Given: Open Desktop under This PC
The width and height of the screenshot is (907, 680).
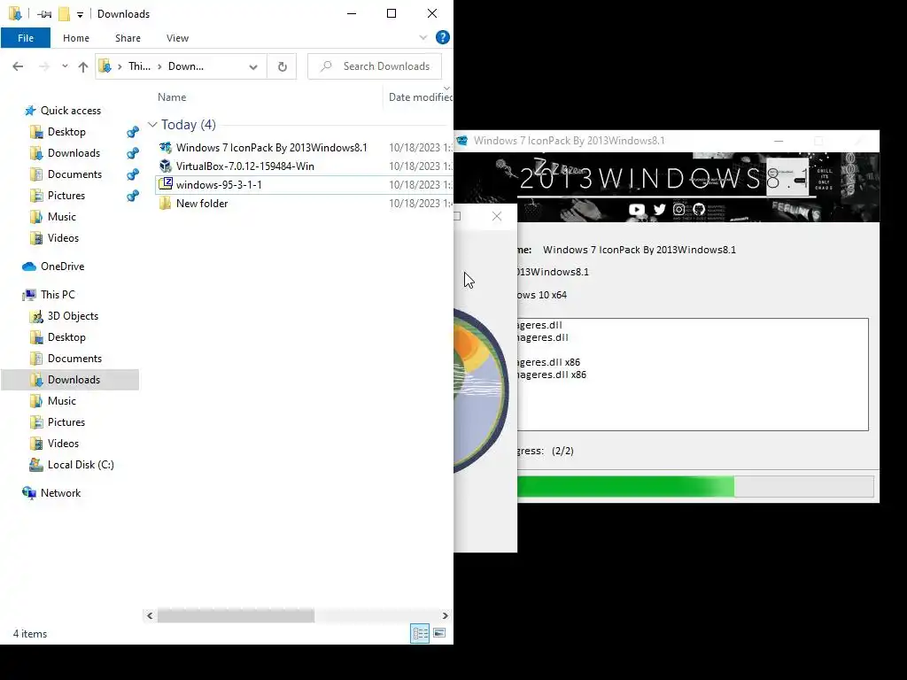Looking at the screenshot, I should [x=66, y=337].
